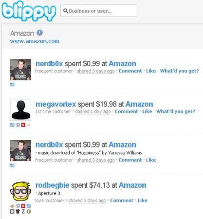Open the Amazon link in rodbegbie's $74.13 post

(x=132, y=185)
